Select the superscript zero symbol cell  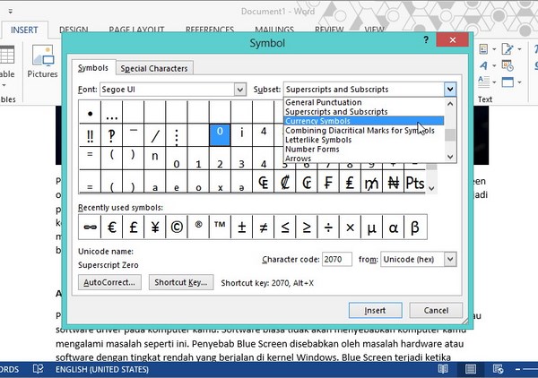tap(220, 135)
